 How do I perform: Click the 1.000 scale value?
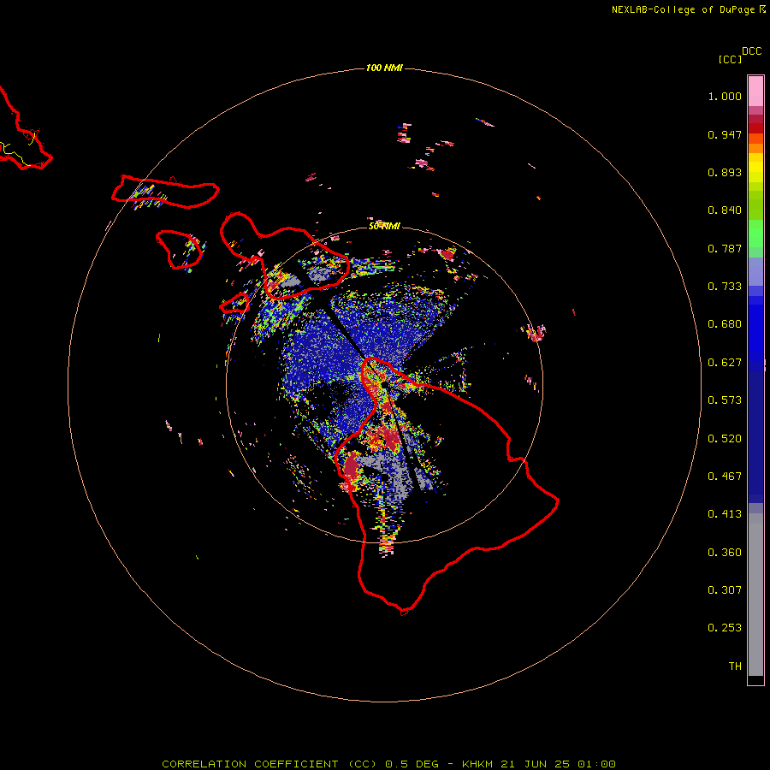(725, 96)
